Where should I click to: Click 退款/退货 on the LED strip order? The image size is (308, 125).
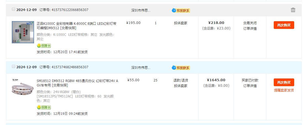click(181, 80)
